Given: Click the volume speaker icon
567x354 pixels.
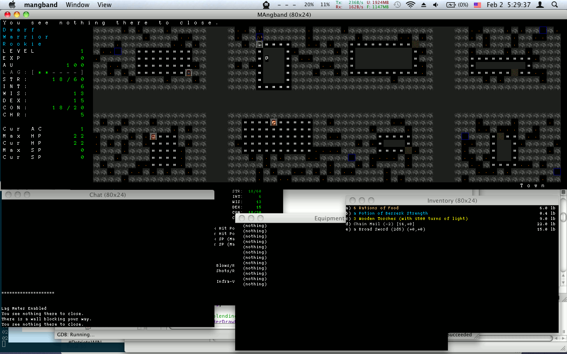Looking at the screenshot, I should coord(435,5).
